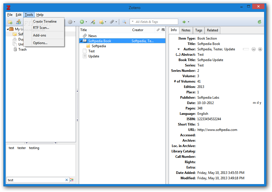This screenshot has width=272, height=192.
Task: Click the Add Item by Identifier wand icon
Action: [93, 22]
